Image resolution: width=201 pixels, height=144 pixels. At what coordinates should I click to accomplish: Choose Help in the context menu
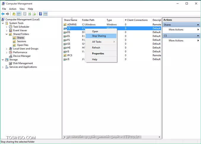click(101, 59)
